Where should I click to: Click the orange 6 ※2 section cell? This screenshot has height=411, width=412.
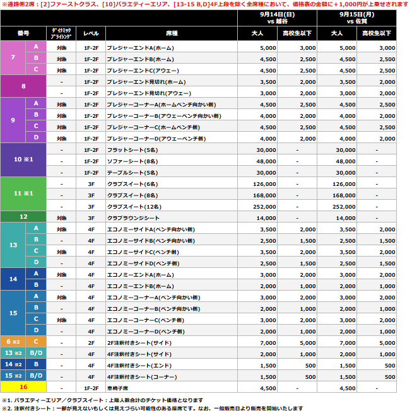[x=13, y=342]
